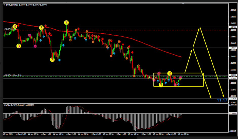Click the current price tag 1.20778
The image size is (238, 139).
pos(232,78)
